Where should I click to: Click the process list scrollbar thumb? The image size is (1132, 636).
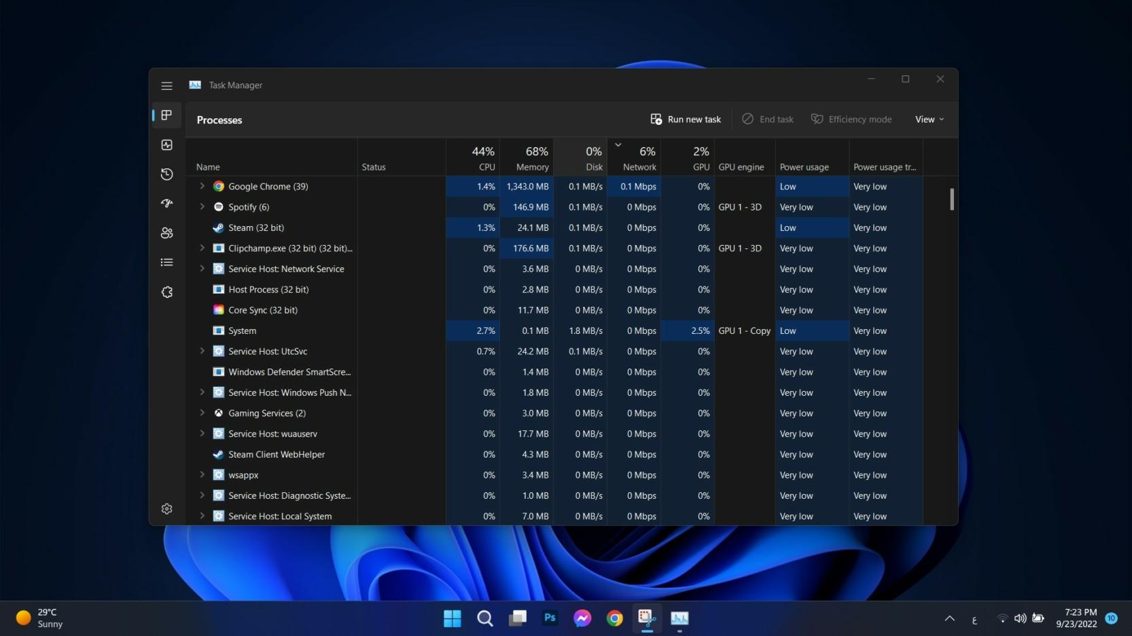pos(952,199)
